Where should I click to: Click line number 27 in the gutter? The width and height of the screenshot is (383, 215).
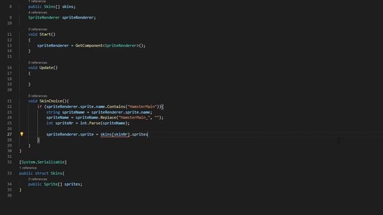click(x=10, y=134)
